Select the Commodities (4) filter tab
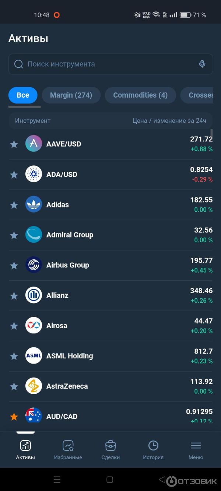221x491 pixels. click(140, 95)
